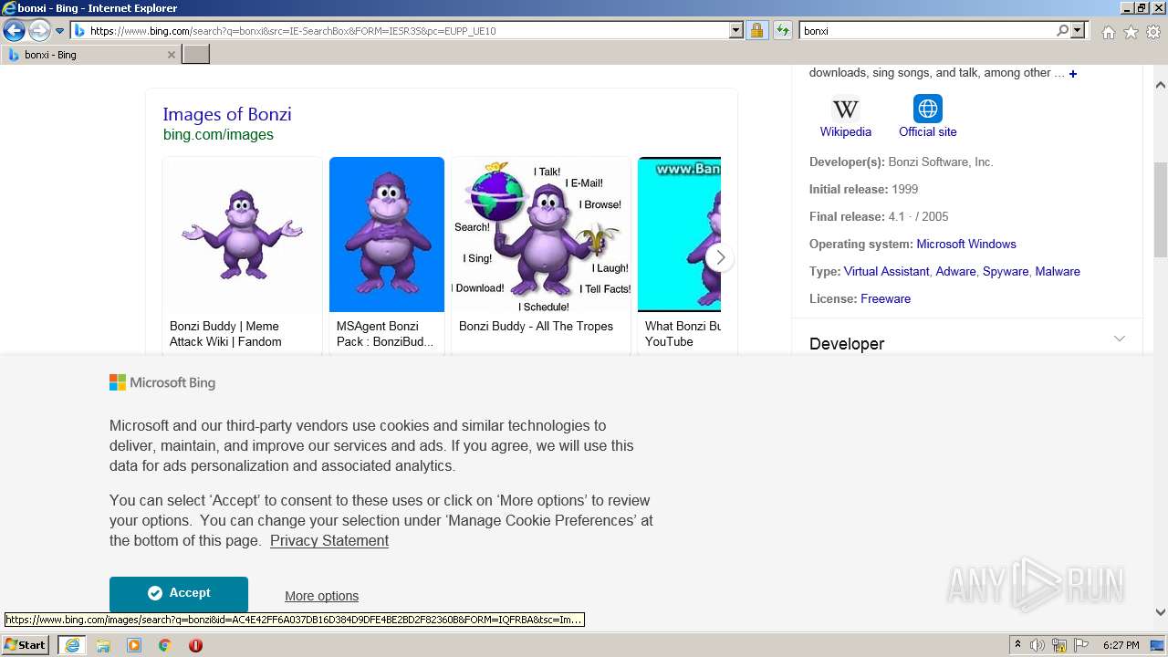Click Internet Explorer in taskbar
Viewport: 1168px width, 657px height.
click(x=72, y=645)
